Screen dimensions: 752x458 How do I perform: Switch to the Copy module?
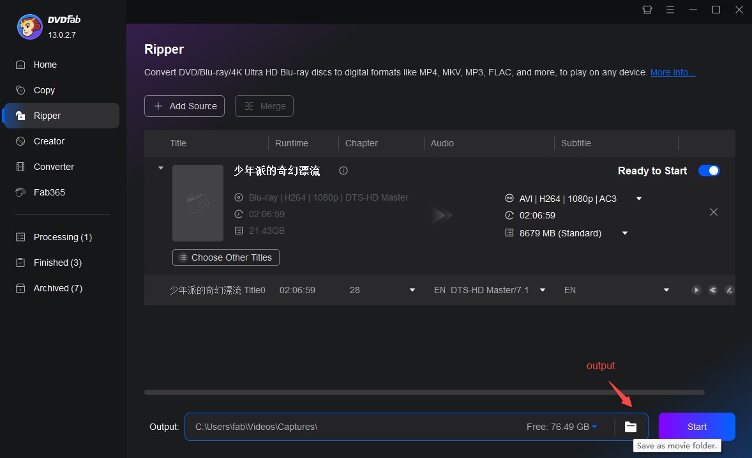click(44, 90)
